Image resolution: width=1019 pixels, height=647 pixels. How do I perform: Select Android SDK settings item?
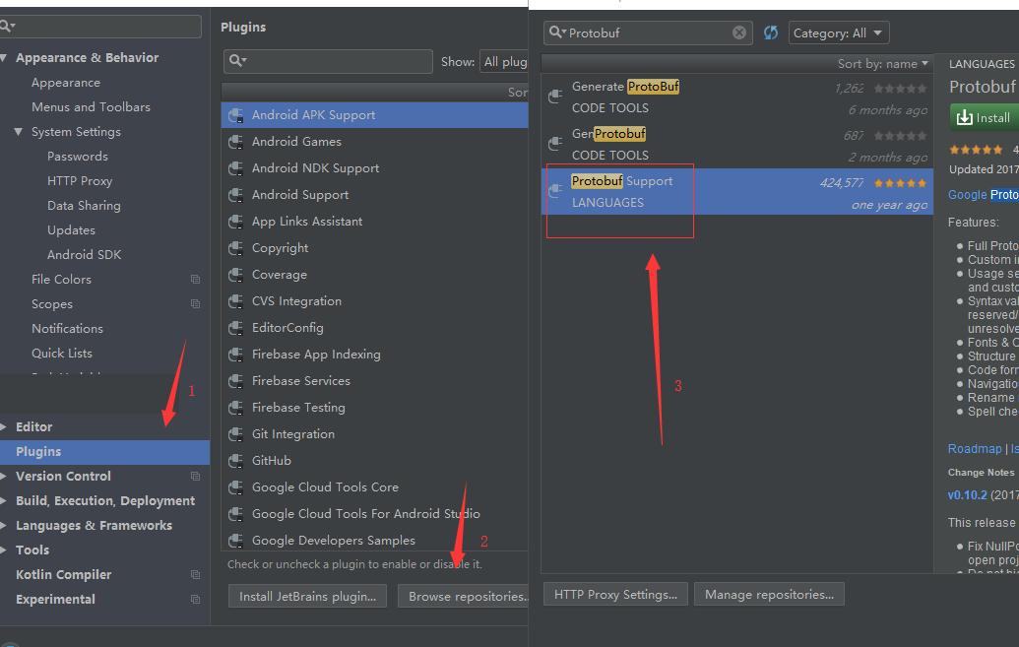tap(85, 255)
